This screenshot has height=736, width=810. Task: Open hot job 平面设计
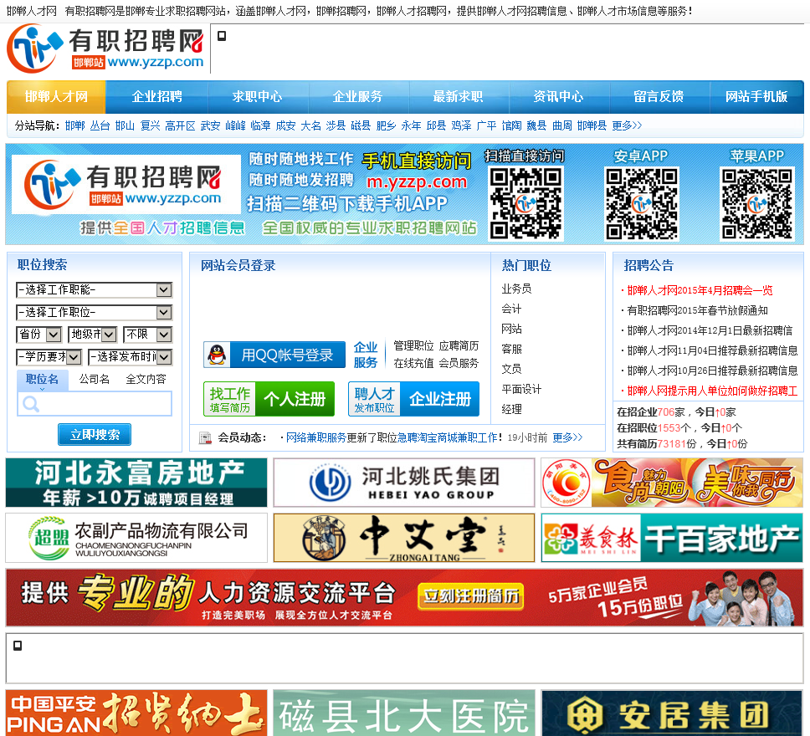pos(521,390)
